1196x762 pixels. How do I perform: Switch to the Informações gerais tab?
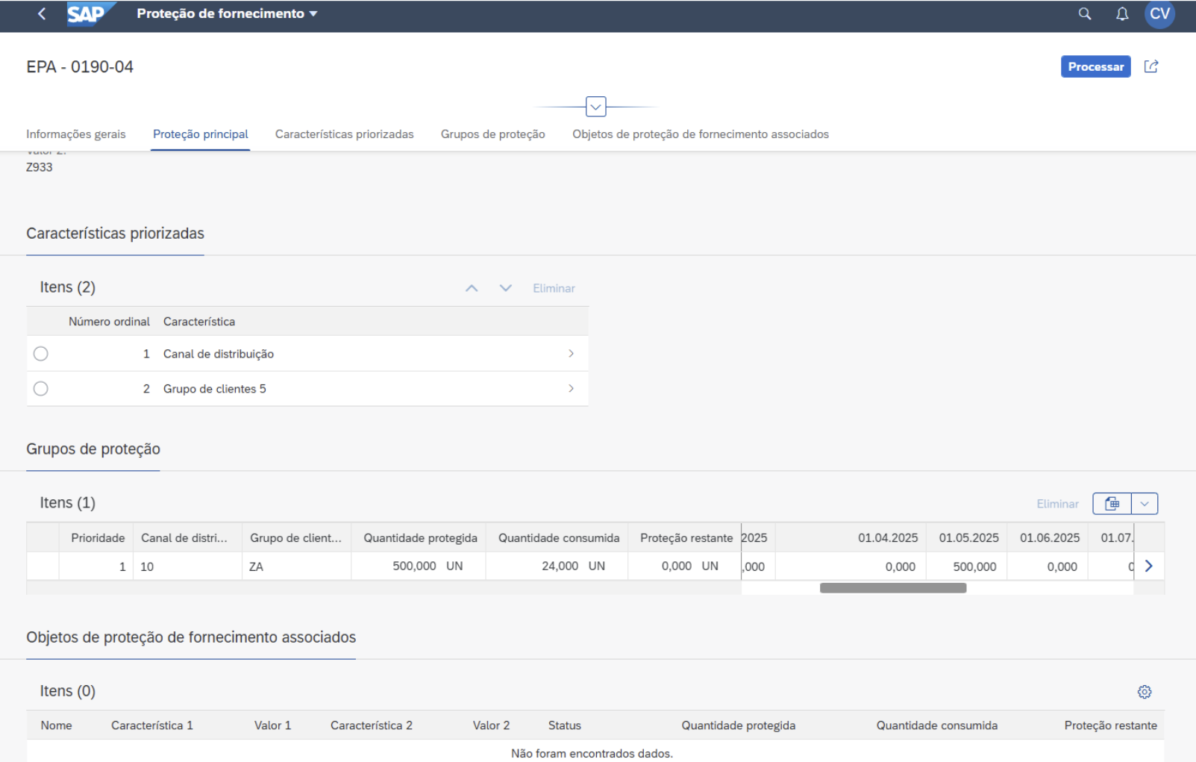(x=76, y=134)
